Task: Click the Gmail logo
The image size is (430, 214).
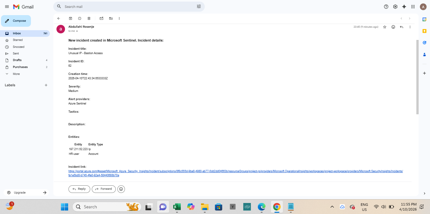Action: pos(23,7)
